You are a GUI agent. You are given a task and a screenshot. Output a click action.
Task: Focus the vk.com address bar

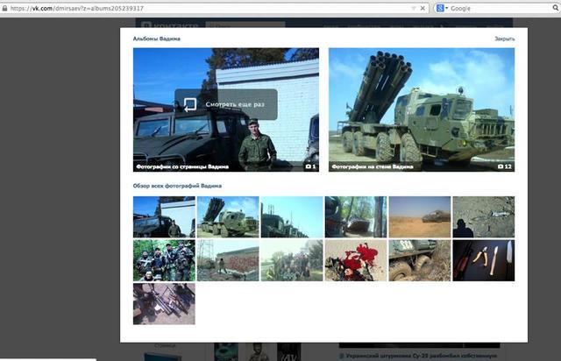(202, 8)
